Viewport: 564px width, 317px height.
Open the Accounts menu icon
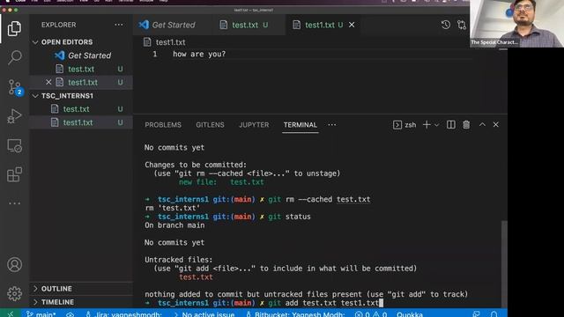14,264
